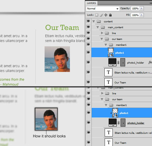Select the photo1 smart object thumbnail
152x146 pixels.
111,52
